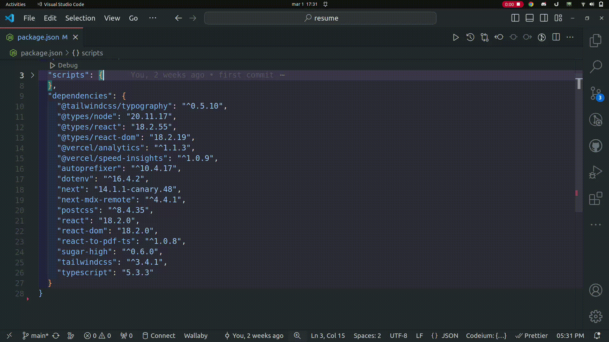Open the Search view in activity bar
The height and width of the screenshot is (342, 609).
click(595, 67)
